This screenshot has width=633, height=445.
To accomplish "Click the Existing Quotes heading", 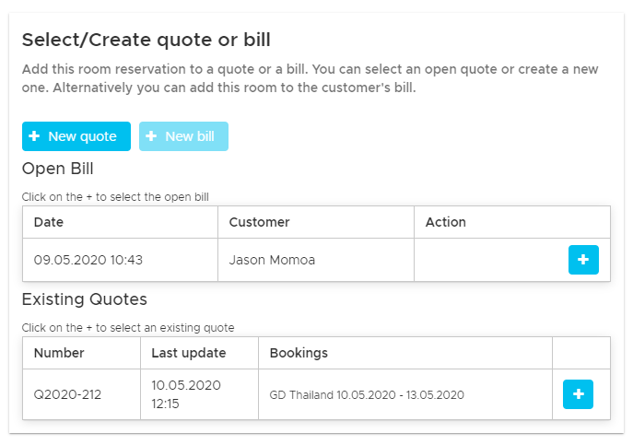I will 85,299.
